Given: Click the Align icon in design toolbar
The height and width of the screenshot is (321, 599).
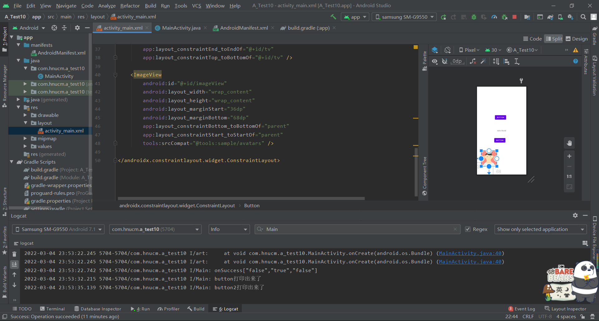Looking at the screenshot, I should [507, 61].
